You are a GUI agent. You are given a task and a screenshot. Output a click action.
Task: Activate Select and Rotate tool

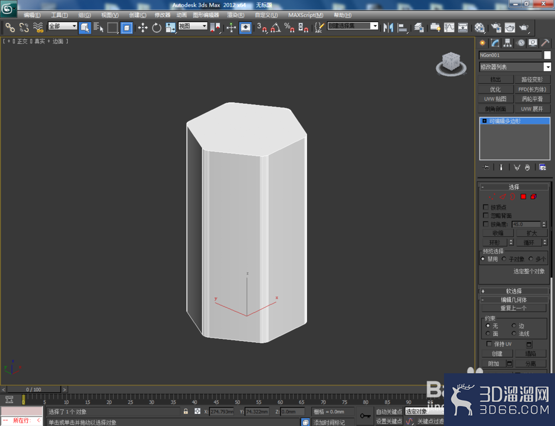(157, 27)
